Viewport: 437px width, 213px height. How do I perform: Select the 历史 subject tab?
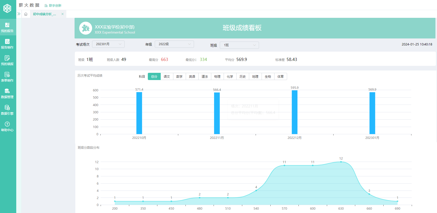pos(243,76)
